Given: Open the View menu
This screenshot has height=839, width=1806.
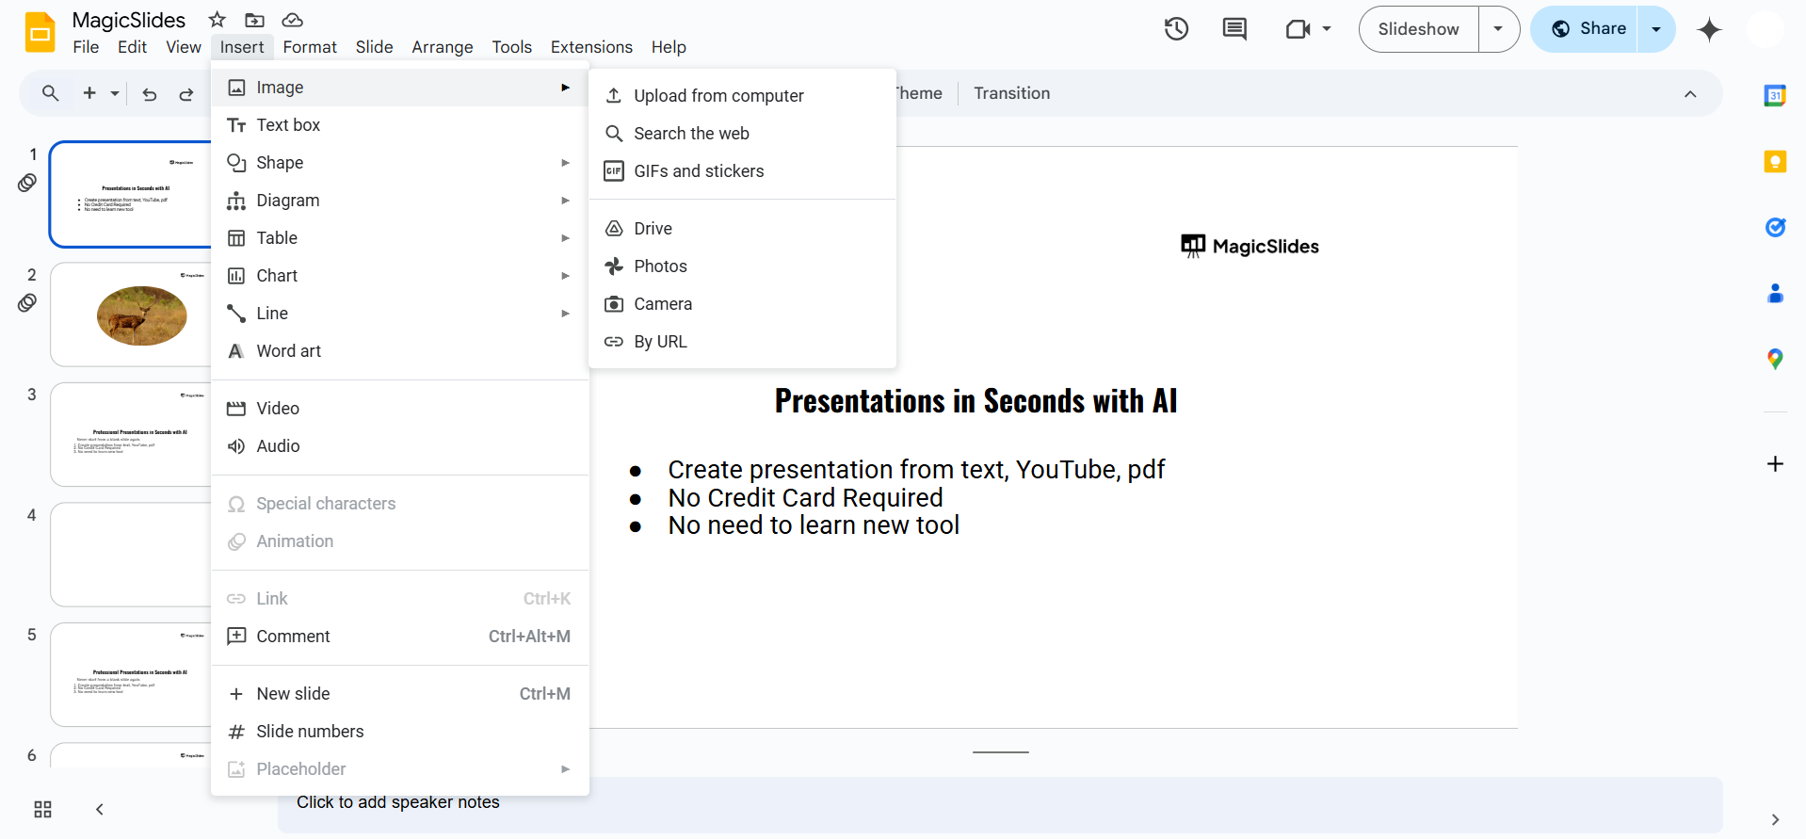Looking at the screenshot, I should click(184, 47).
